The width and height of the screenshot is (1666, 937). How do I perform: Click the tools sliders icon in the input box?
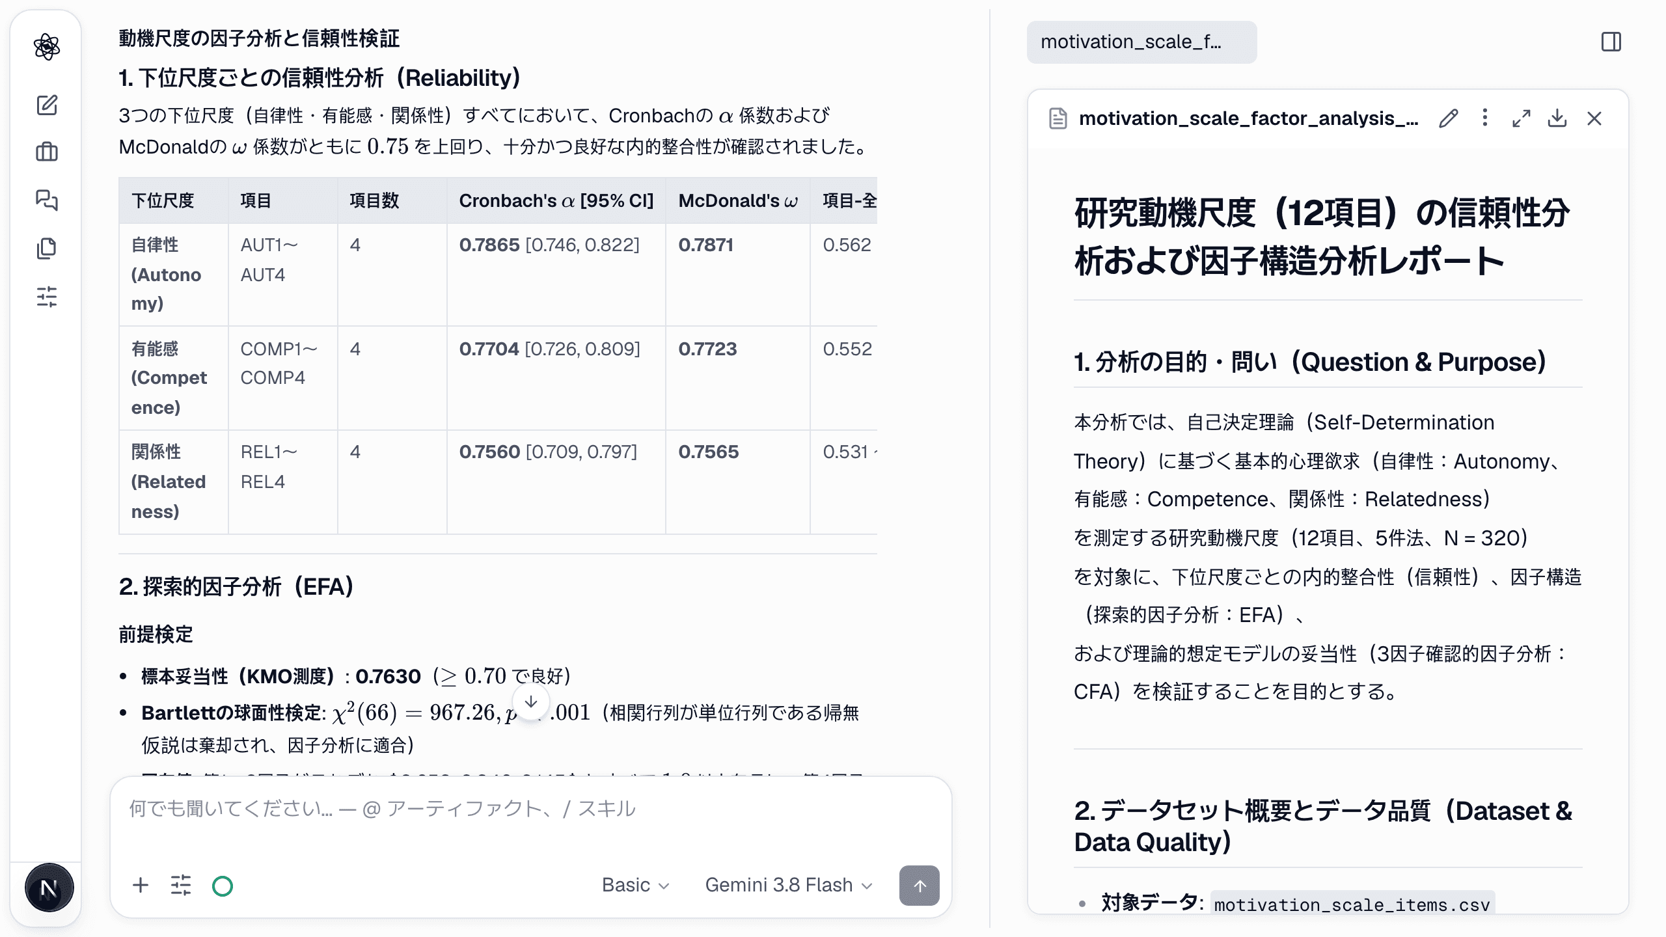click(181, 885)
